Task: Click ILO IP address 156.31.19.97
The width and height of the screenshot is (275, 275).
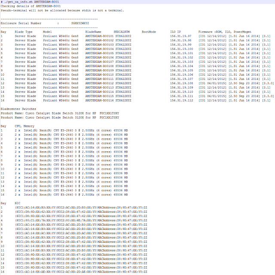Action: click(x=181, y=37)
